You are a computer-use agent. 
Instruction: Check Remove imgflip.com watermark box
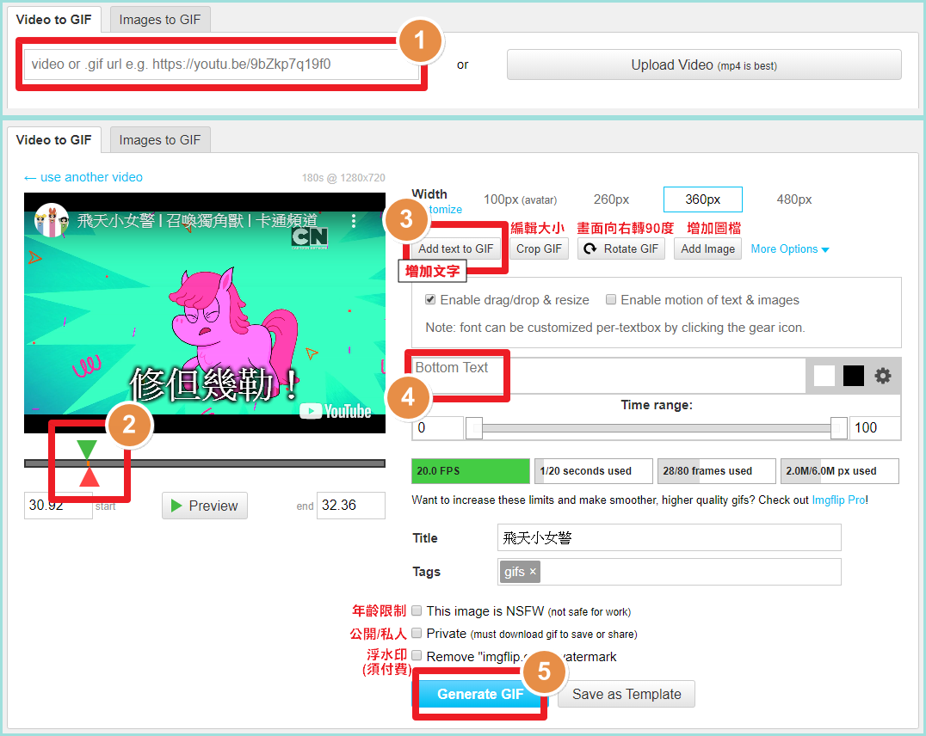[x=417, y=655]
